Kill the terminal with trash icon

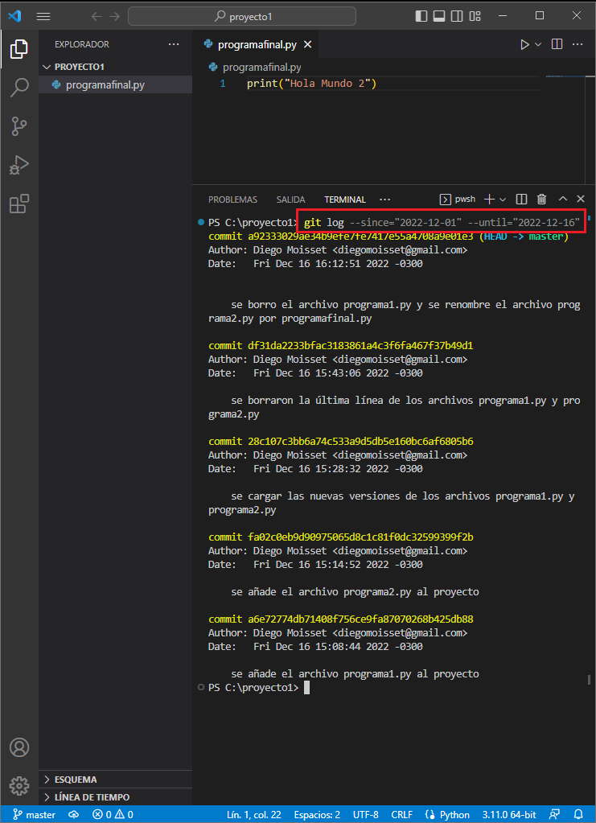coord(542,199)
